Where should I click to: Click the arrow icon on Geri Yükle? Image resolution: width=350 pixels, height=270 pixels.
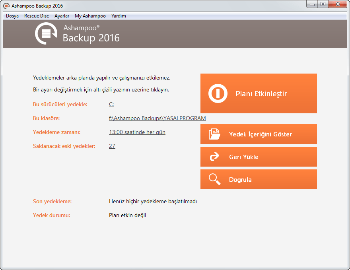214,157
